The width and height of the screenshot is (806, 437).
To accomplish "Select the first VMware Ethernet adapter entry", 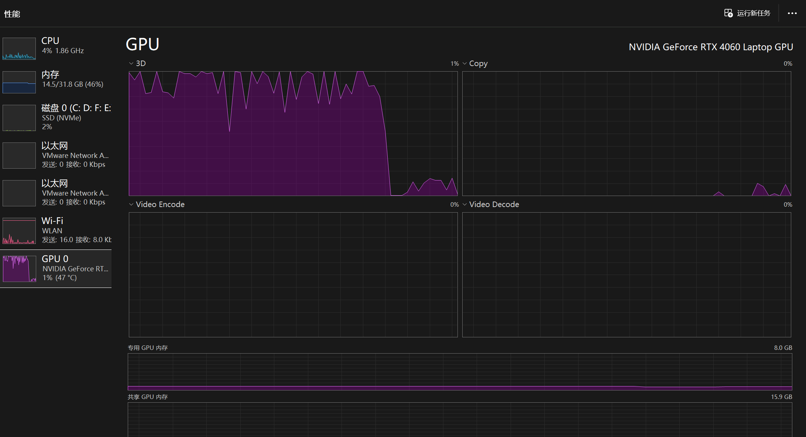I will tap(73, 155).
